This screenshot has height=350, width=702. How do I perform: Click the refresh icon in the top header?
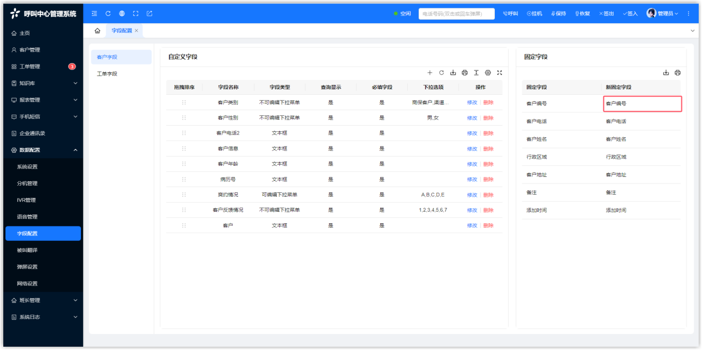[x=108, y=13]
